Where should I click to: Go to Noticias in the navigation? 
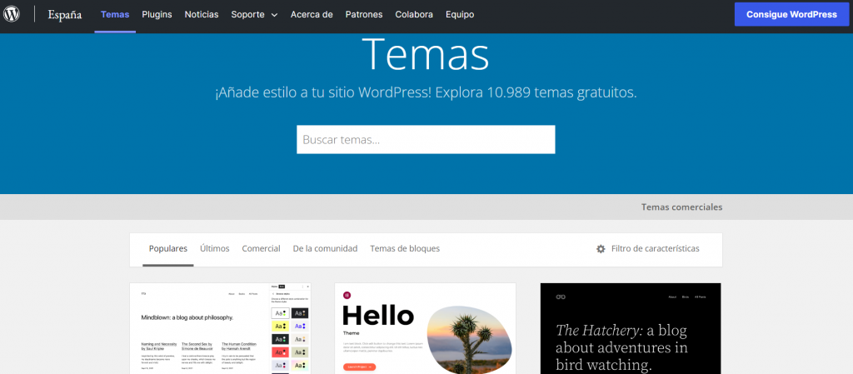point(202,15)
